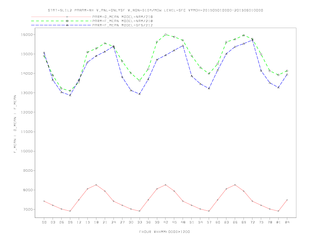Click the red plus marker at hour 66 peak
This screenshot has width=313, height=242.
coord(235,185)
